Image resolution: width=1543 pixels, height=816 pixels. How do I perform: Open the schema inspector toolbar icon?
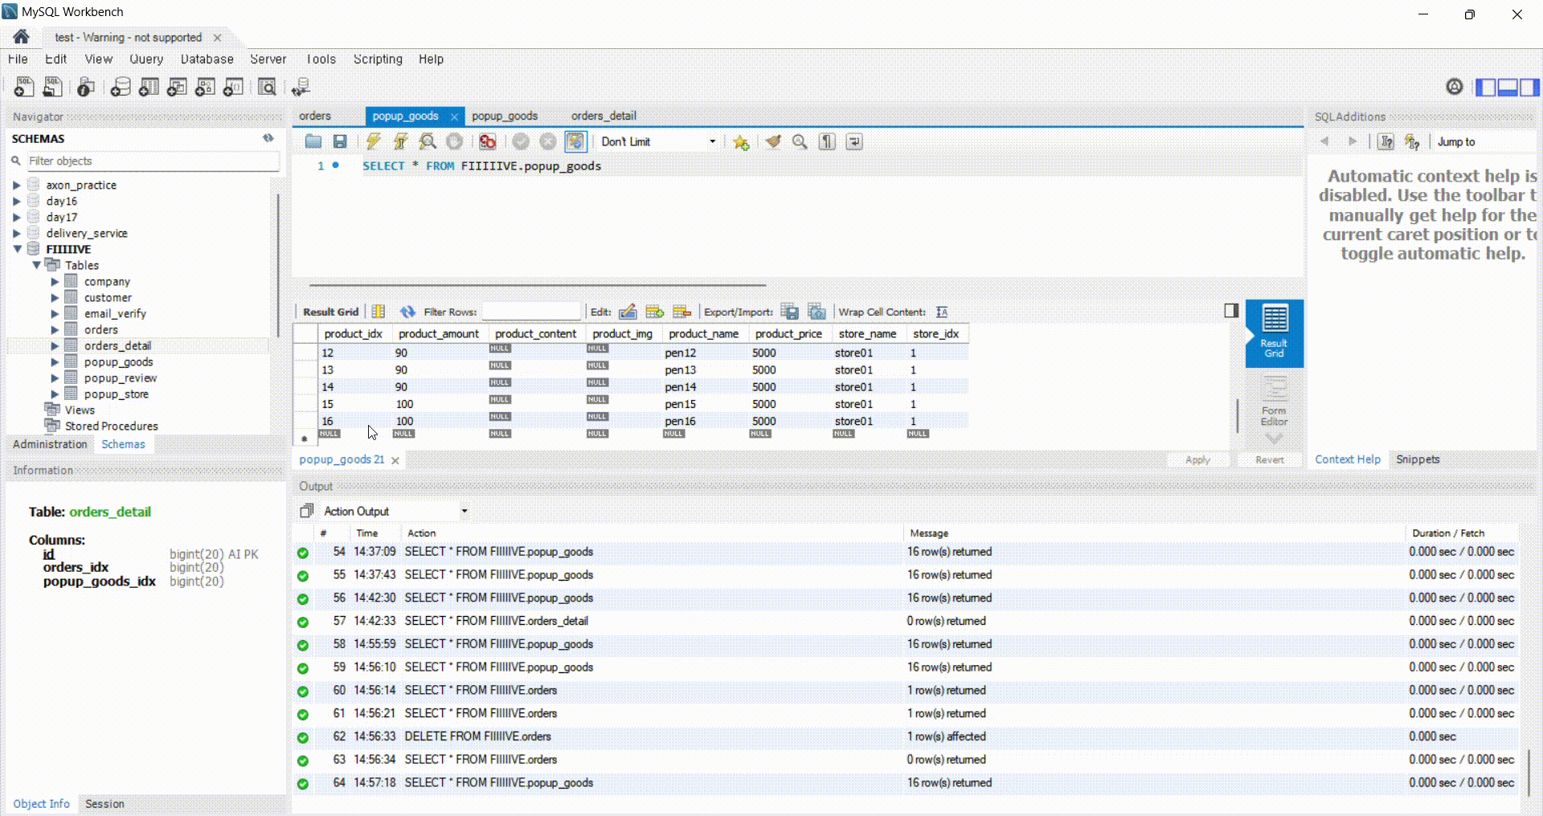click(x=86, y=87)
